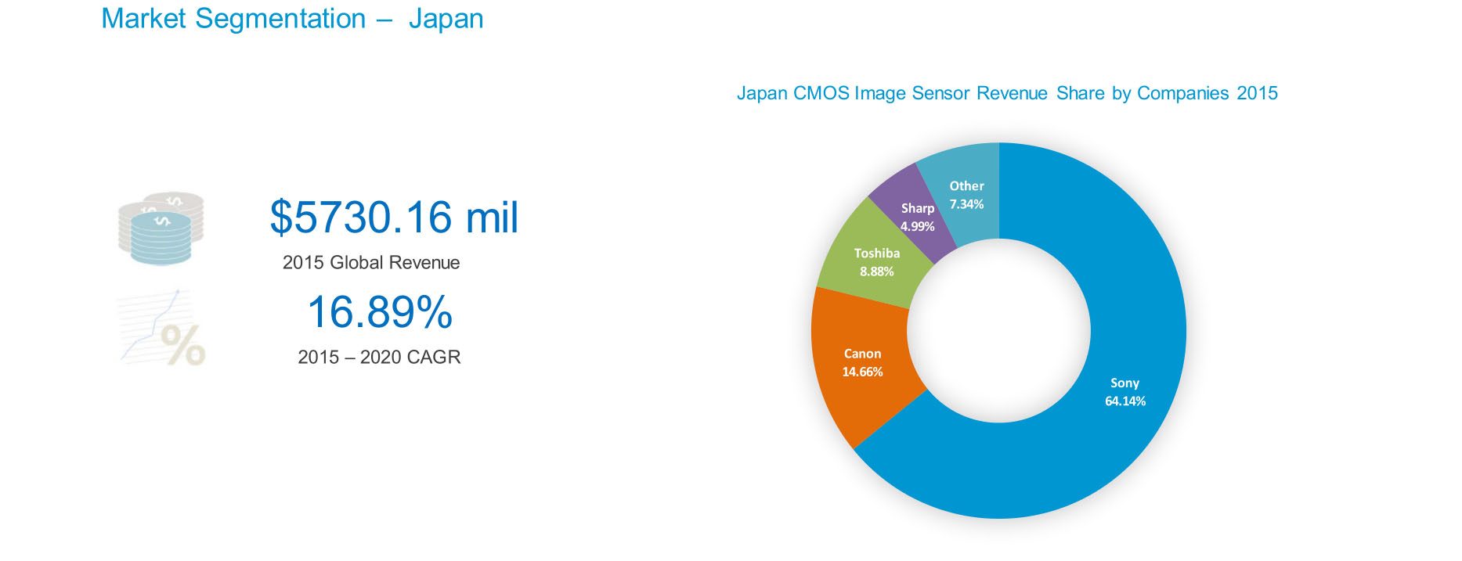Click the 14.66% Canon data value

click(862, 372)
